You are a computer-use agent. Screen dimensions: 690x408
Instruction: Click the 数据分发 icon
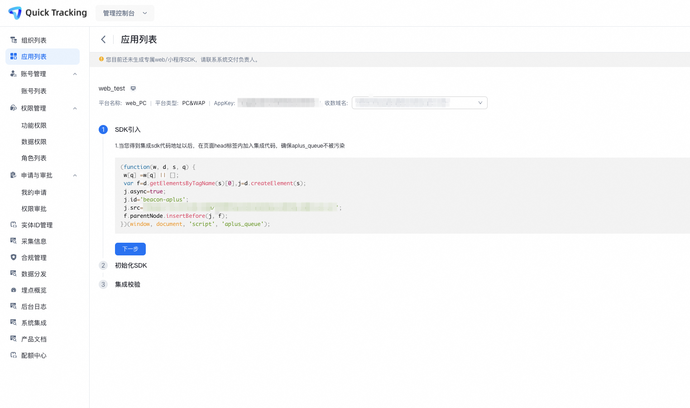click(14, 274)
